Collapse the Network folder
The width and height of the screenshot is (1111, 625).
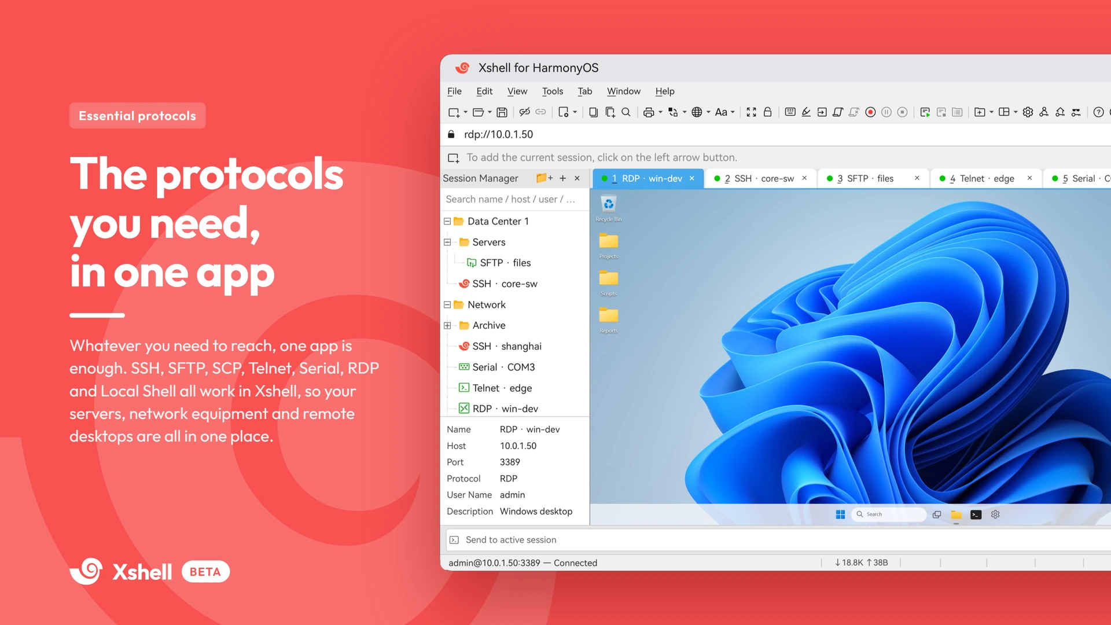[447, 305]
